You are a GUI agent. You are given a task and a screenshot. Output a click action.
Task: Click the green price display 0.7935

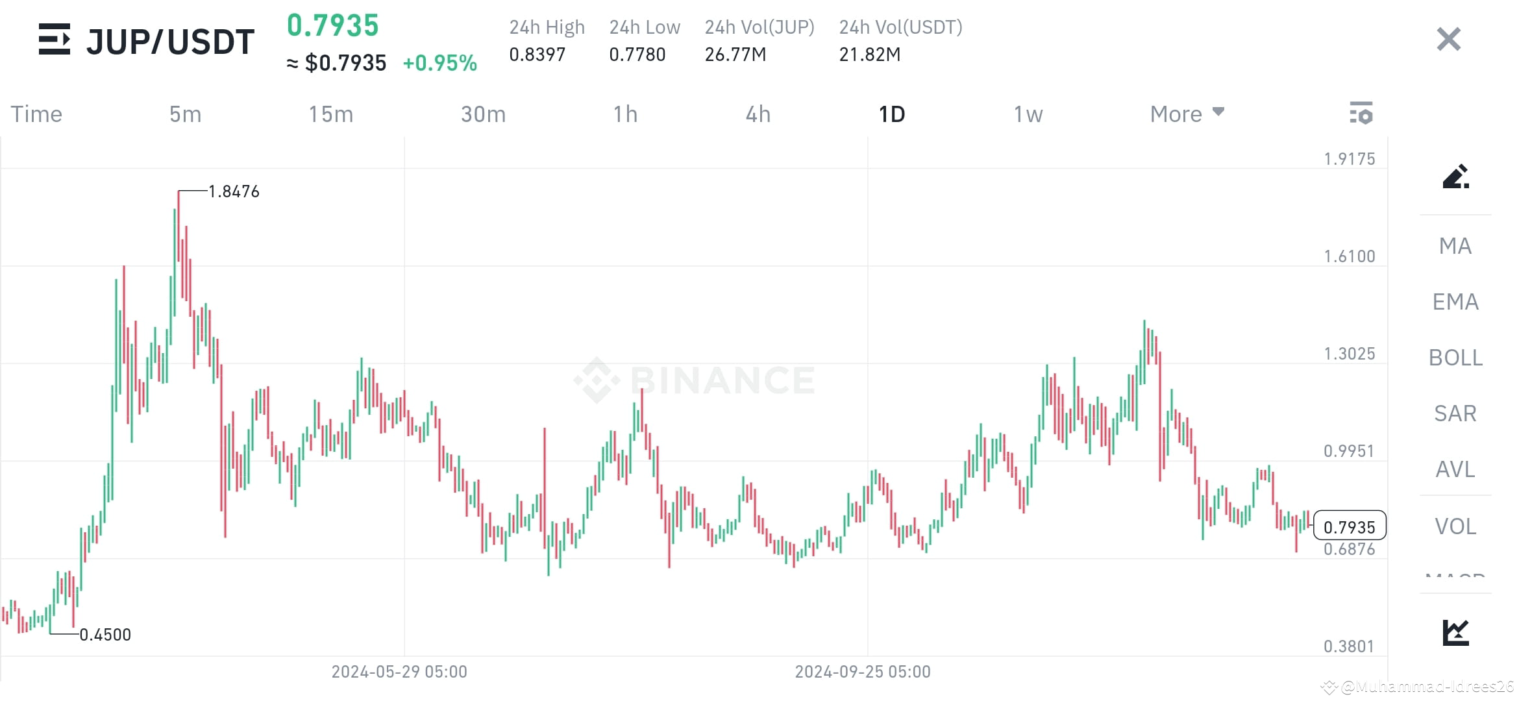pos(332,26)
